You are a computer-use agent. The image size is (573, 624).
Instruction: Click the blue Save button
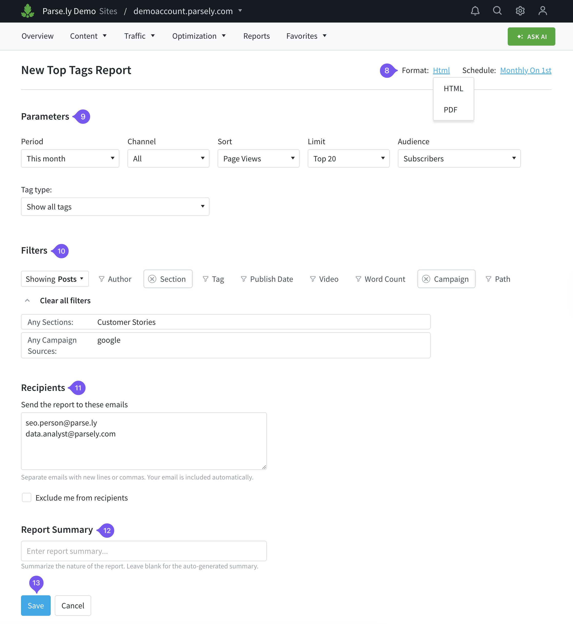tap(36, 605)
